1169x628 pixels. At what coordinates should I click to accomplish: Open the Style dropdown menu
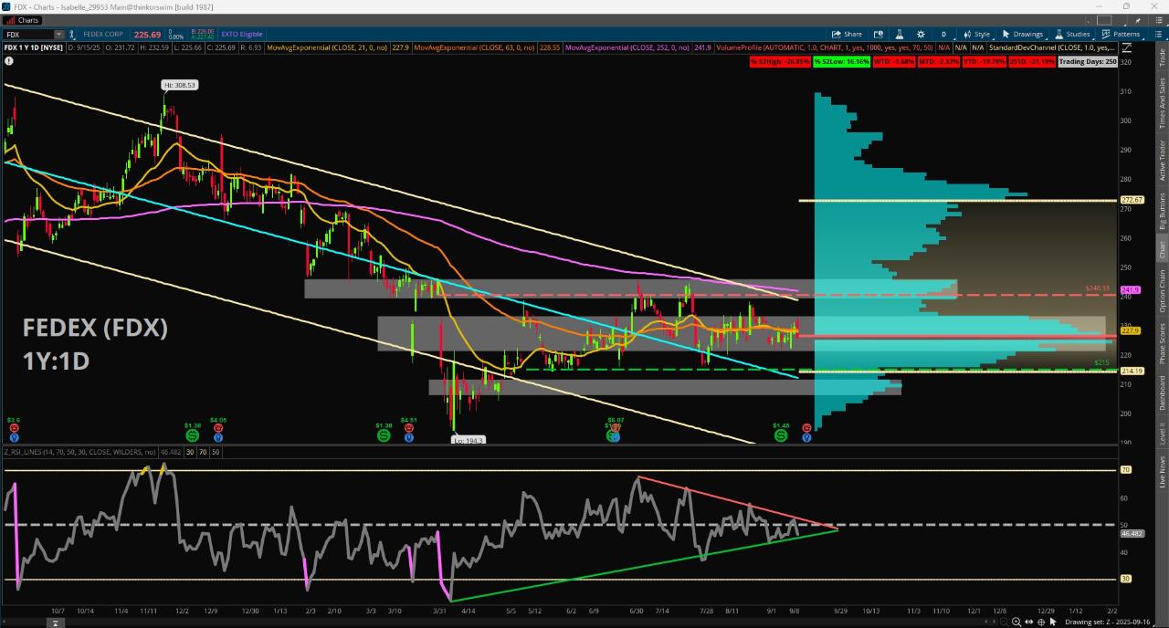point(976,34)
